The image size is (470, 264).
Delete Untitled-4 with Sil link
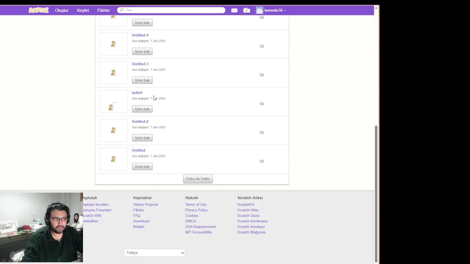(x=261, y=46)
